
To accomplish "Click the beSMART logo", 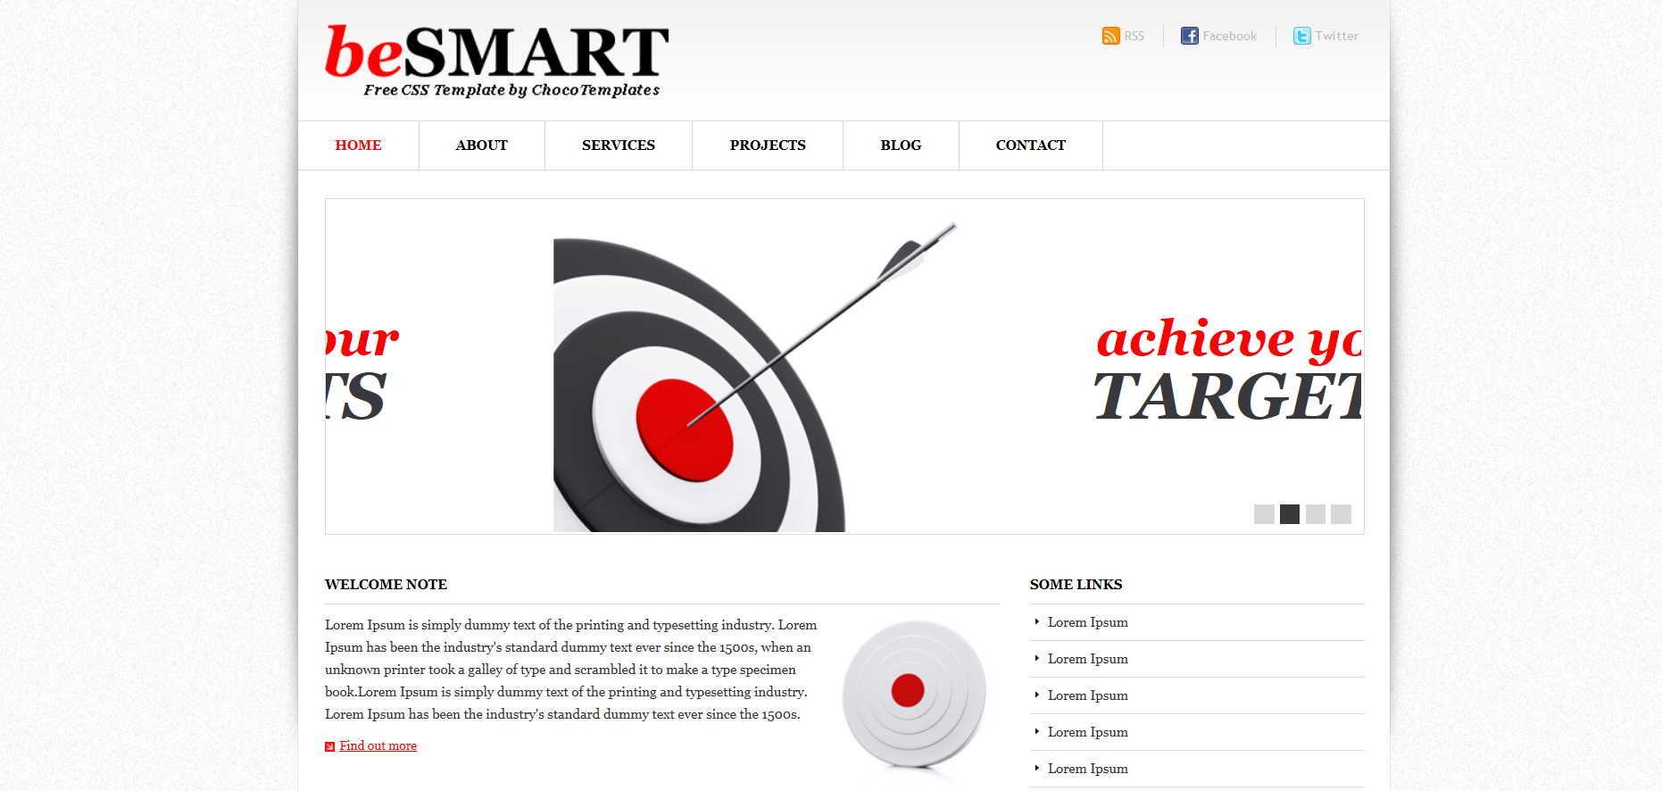I will pyautogui.click(x=496, y=59).
